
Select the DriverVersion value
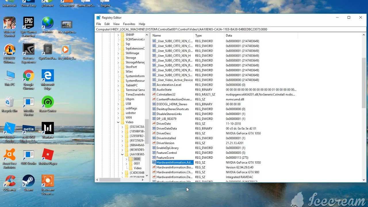tap(165, 143)
